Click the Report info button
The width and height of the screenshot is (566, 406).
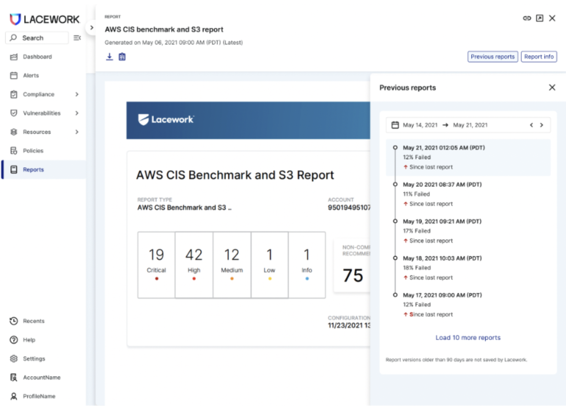[x=538, y=57]
